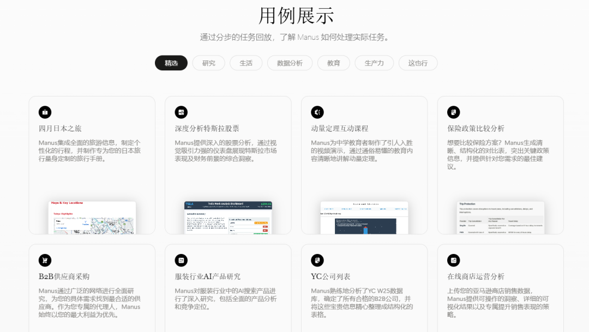
Task: Click the YC W25 database description text
Action: [x=362, y=303]
